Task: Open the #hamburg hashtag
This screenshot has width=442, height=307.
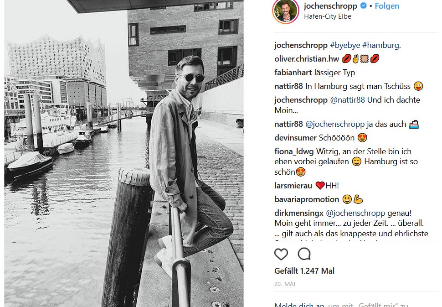Action: 380,45
